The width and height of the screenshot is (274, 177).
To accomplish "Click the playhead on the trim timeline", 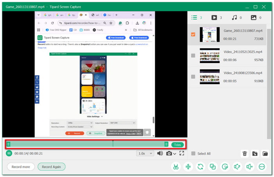I will click(x=113, y=144).
